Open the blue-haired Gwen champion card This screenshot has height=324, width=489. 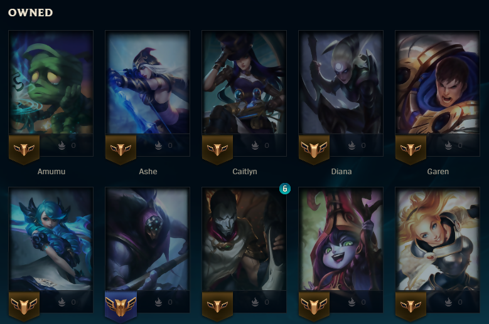click(51, 239)
